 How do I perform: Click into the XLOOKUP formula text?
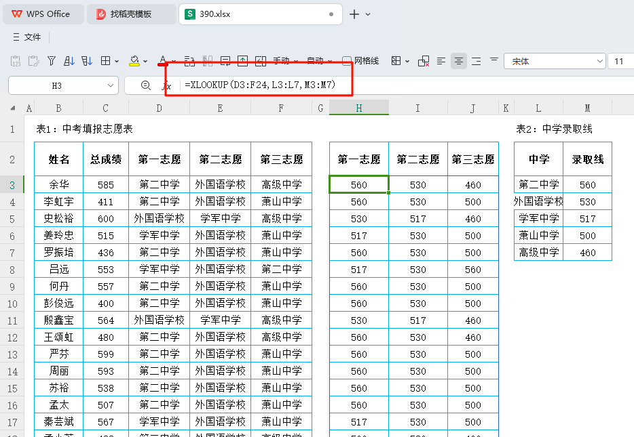260,85
